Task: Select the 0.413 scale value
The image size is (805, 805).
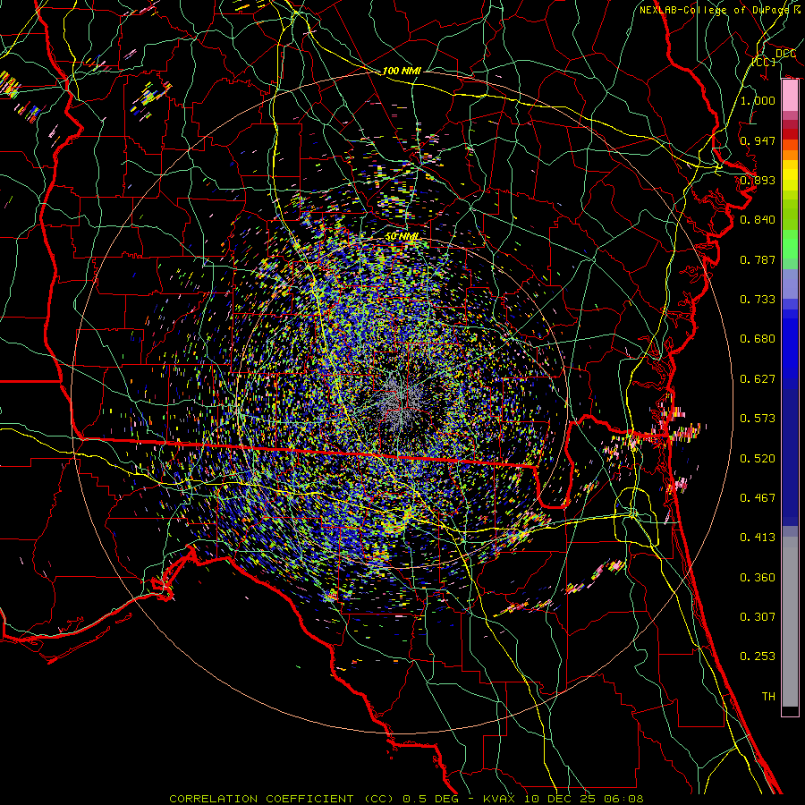Action: tap(758, 538)
